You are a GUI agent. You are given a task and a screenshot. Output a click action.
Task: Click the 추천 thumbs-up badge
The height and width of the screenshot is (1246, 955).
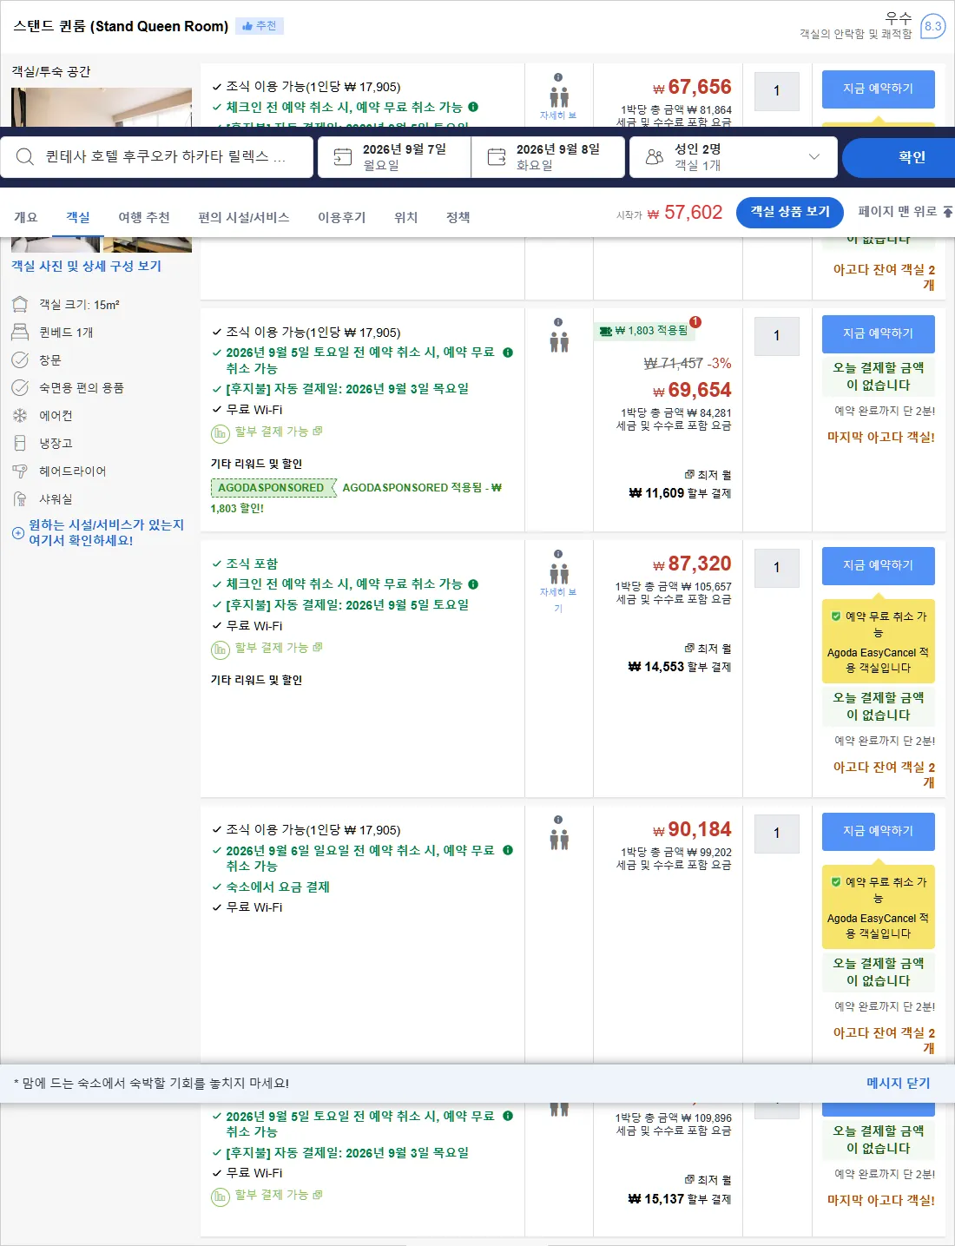(260, 26)
